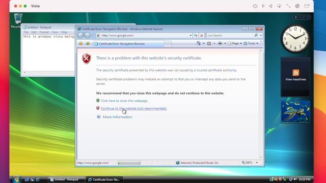Click 'Click here to close this webpage' link
The image size is (326, 183).
pos(124,101)
